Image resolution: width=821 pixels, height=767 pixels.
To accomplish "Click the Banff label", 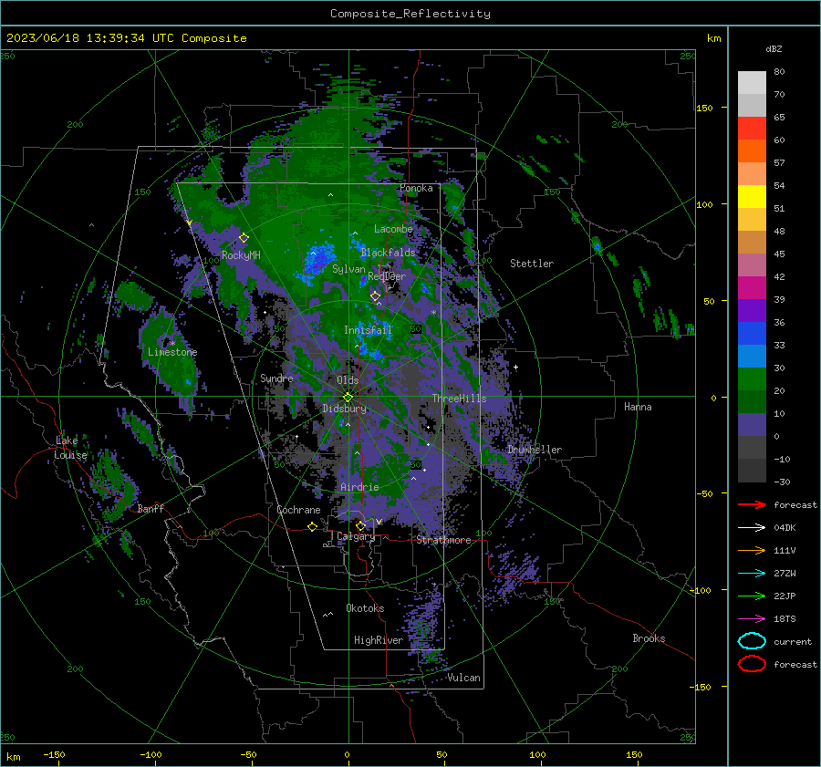I will pyautogui.click(x=151, y=508).
